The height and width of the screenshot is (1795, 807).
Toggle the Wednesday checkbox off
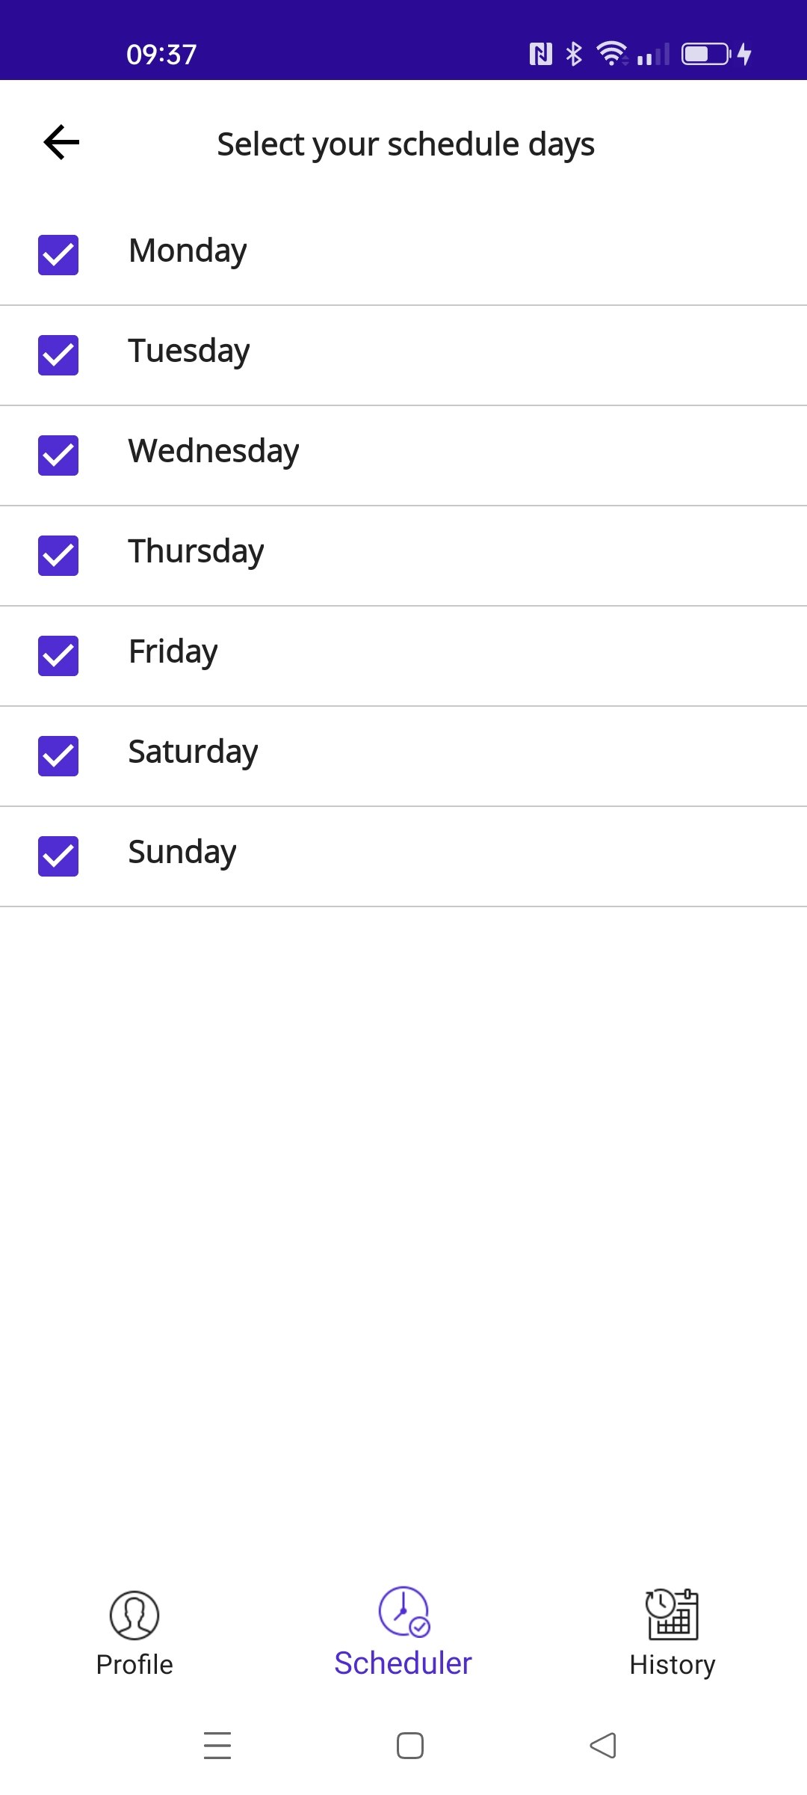[58, 455]
